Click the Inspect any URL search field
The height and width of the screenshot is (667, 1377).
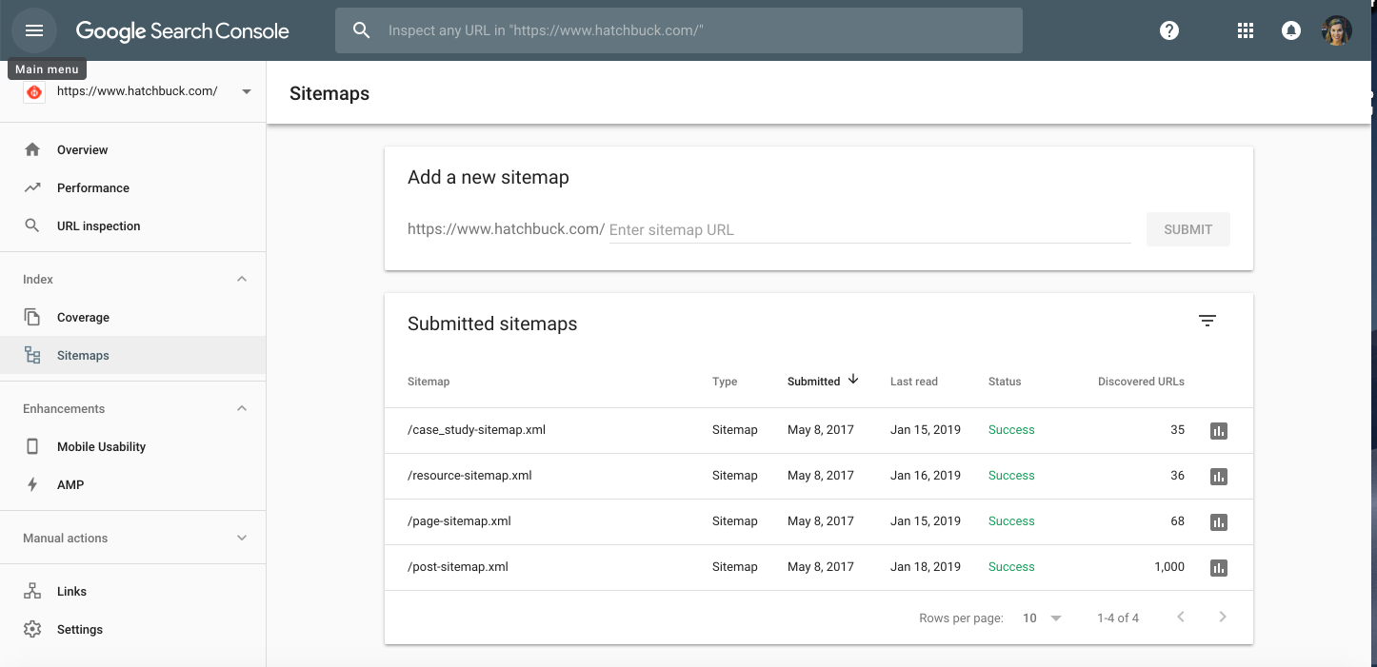(x=678, y=30)
